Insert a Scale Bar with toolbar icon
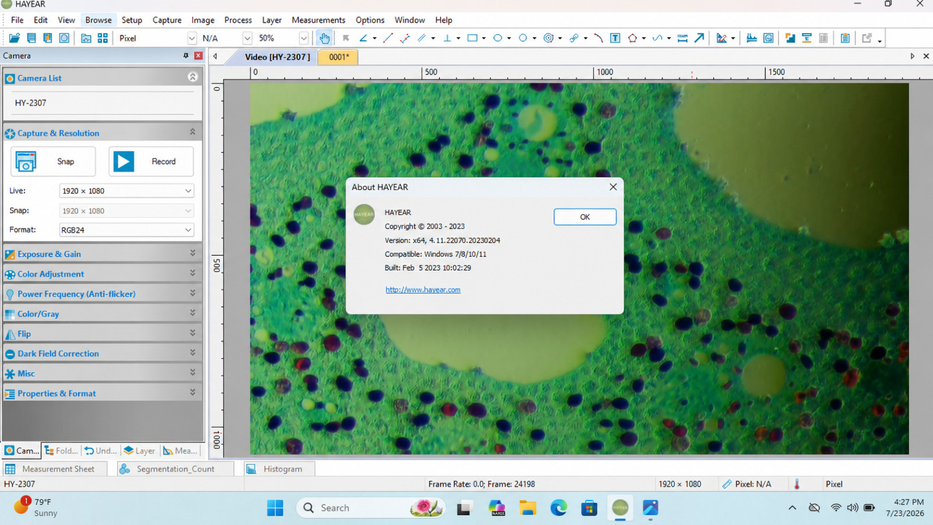 [x=682, y=38]
